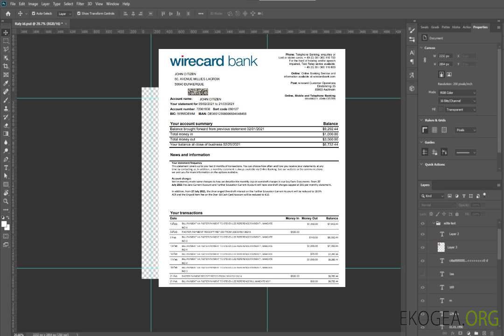Screen dimensions: 504x336
Task: Collapse the Canvas section
Action: click(x=421, y=48)
